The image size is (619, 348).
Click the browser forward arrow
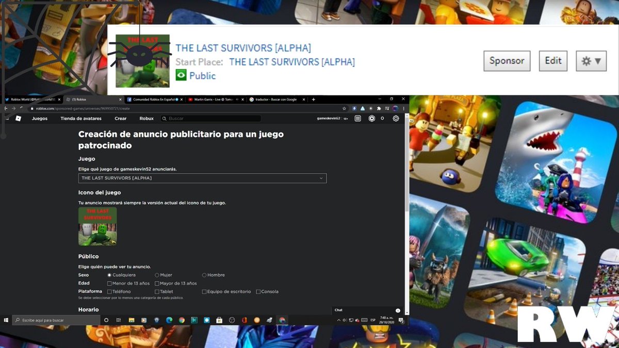pyautogui.click(x=13, y=108)
